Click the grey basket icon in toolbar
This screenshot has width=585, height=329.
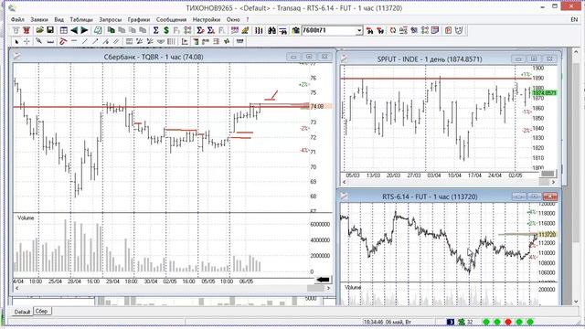pyautogui.click(x=16, y=30)
